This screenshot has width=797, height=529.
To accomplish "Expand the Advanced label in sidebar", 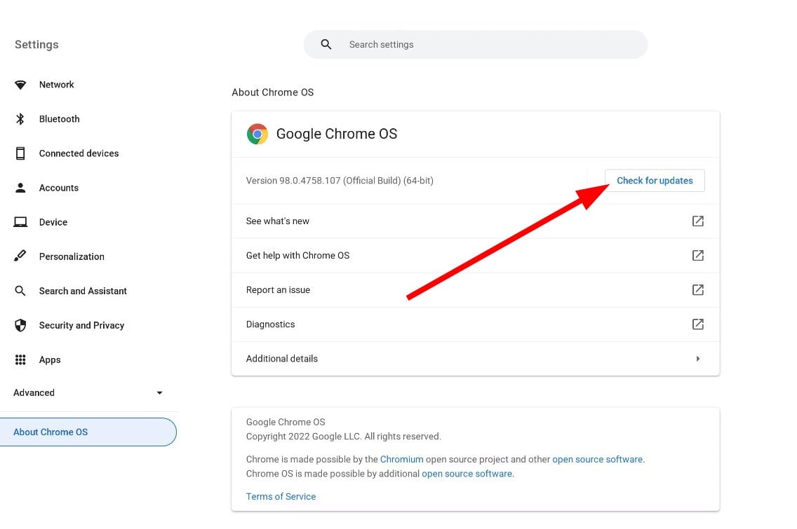I will (x=34, y=393).
